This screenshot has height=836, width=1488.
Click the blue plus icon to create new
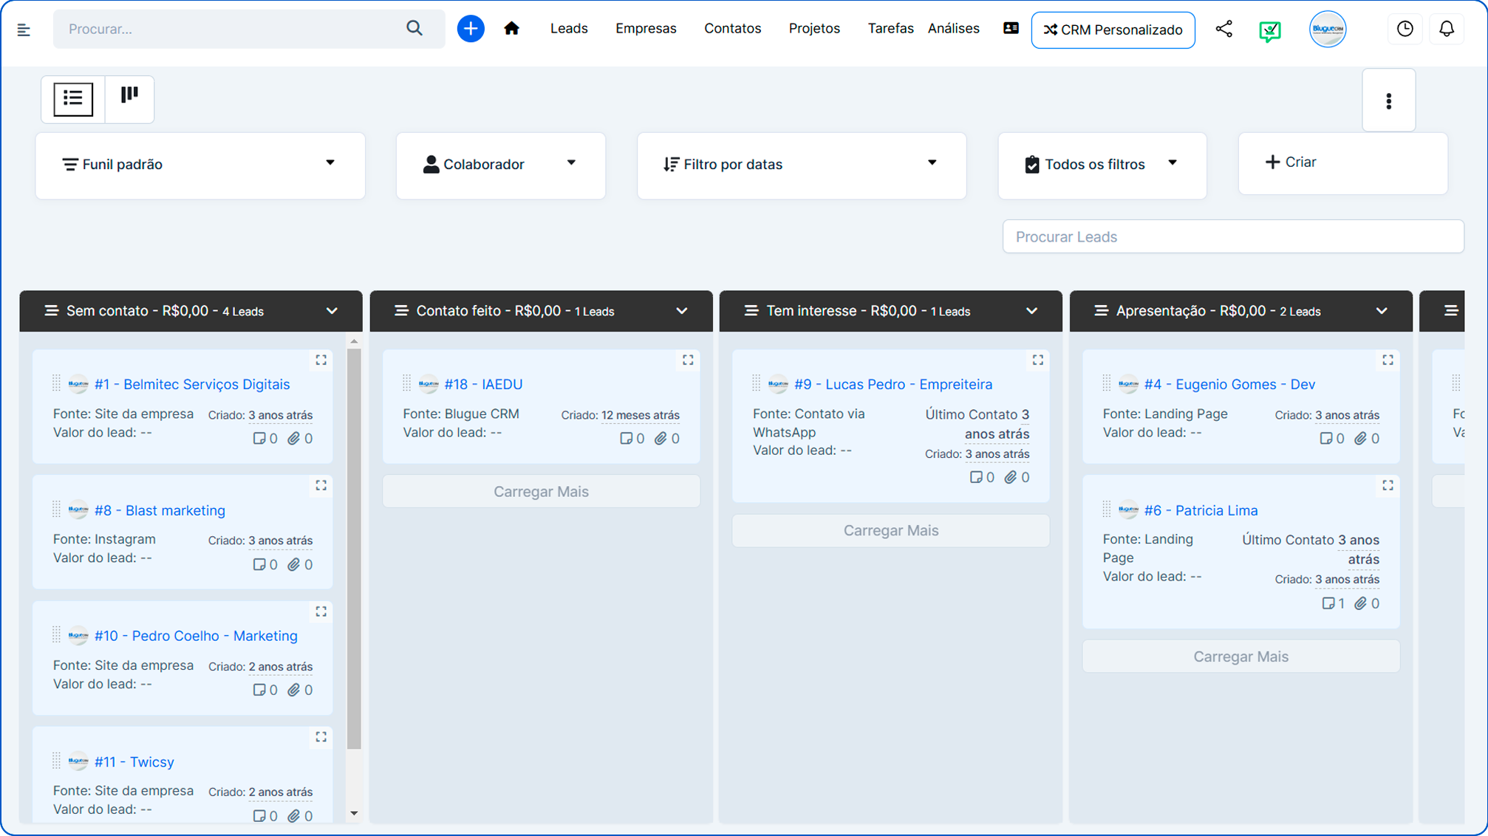pyautogui.click(x=471, y=29)
